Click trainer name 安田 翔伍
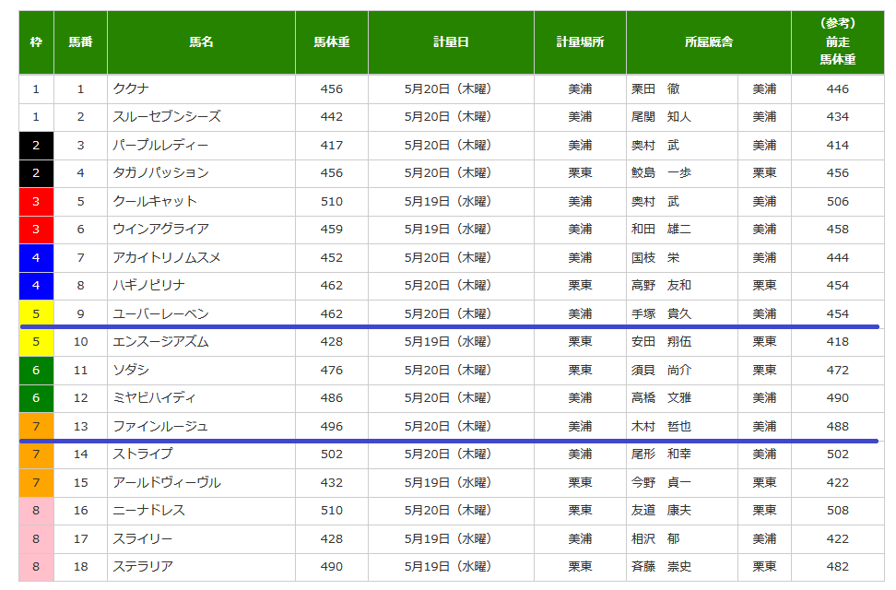 point(661,342)
